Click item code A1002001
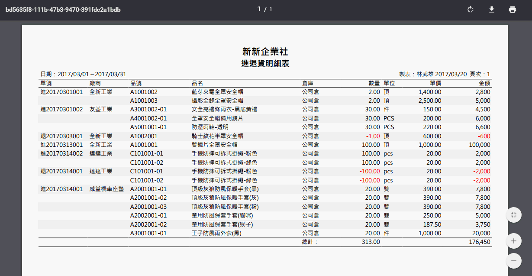 tap(144, 136)
